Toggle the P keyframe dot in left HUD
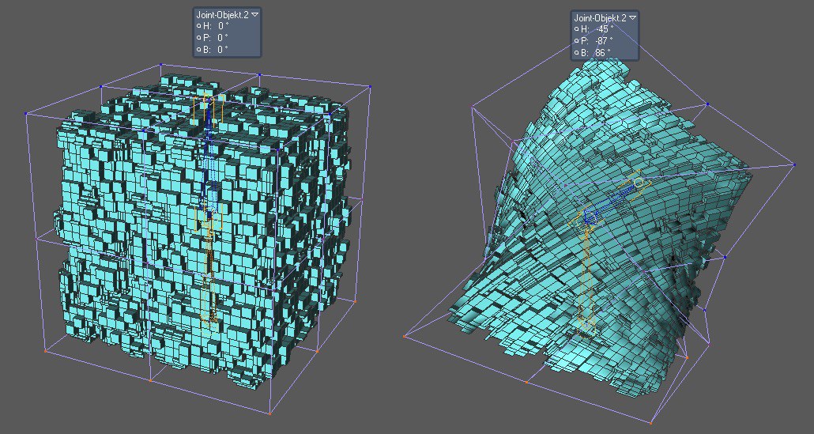814x434 pixels. (x=199, y=37)
